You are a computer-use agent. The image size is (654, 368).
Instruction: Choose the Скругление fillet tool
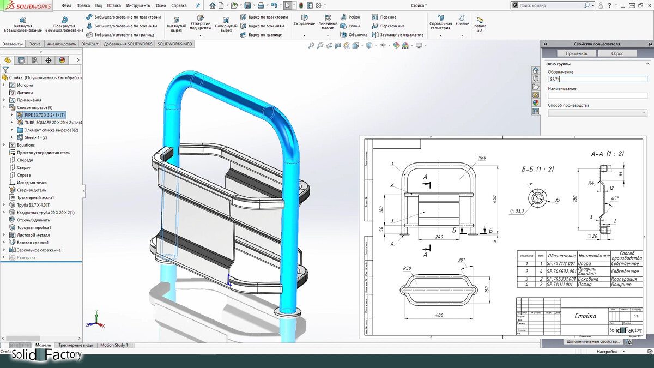click(x=304, y=20)
